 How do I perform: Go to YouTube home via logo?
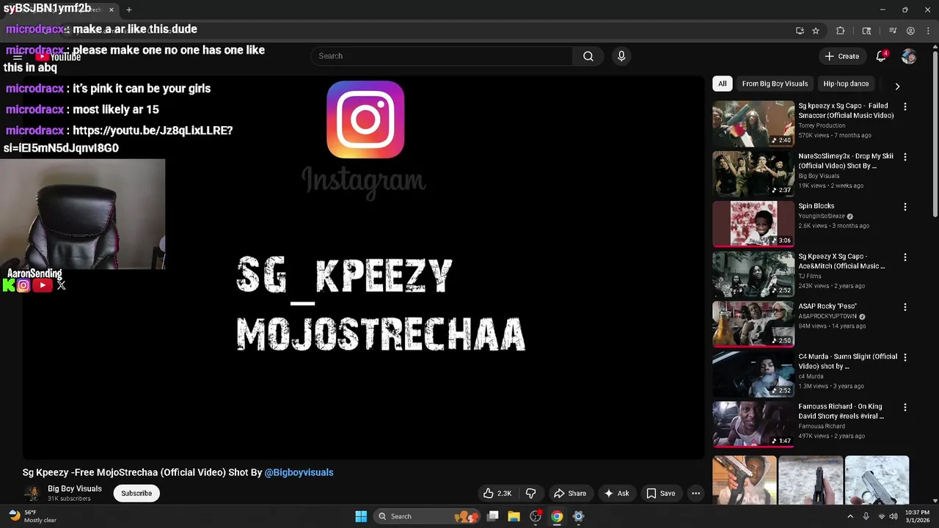(59, 56)
